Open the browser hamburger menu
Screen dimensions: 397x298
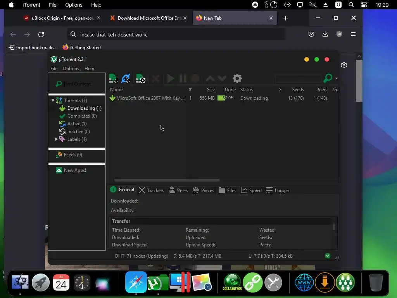tap(353, 34)
